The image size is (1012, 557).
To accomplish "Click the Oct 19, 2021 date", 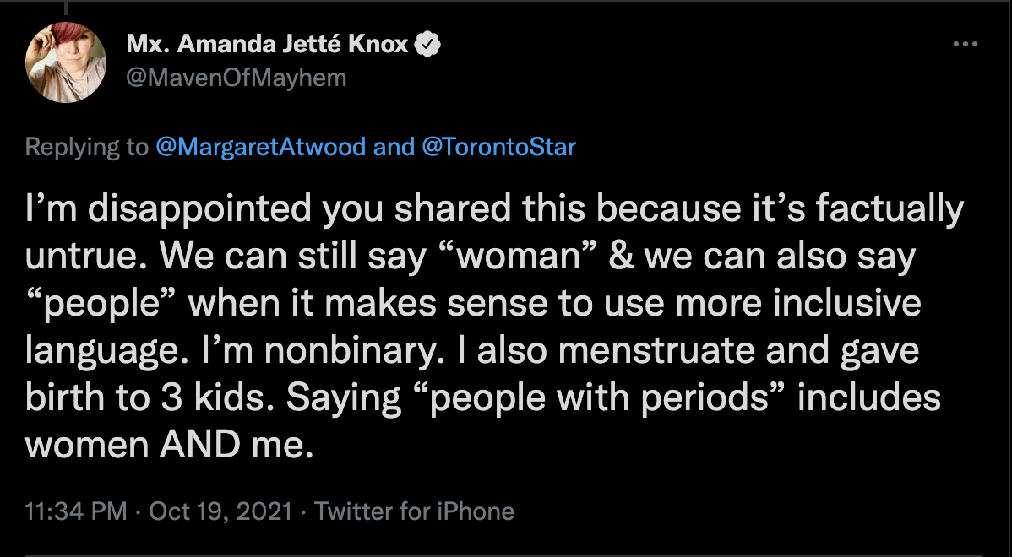I will tap(221, 511).
